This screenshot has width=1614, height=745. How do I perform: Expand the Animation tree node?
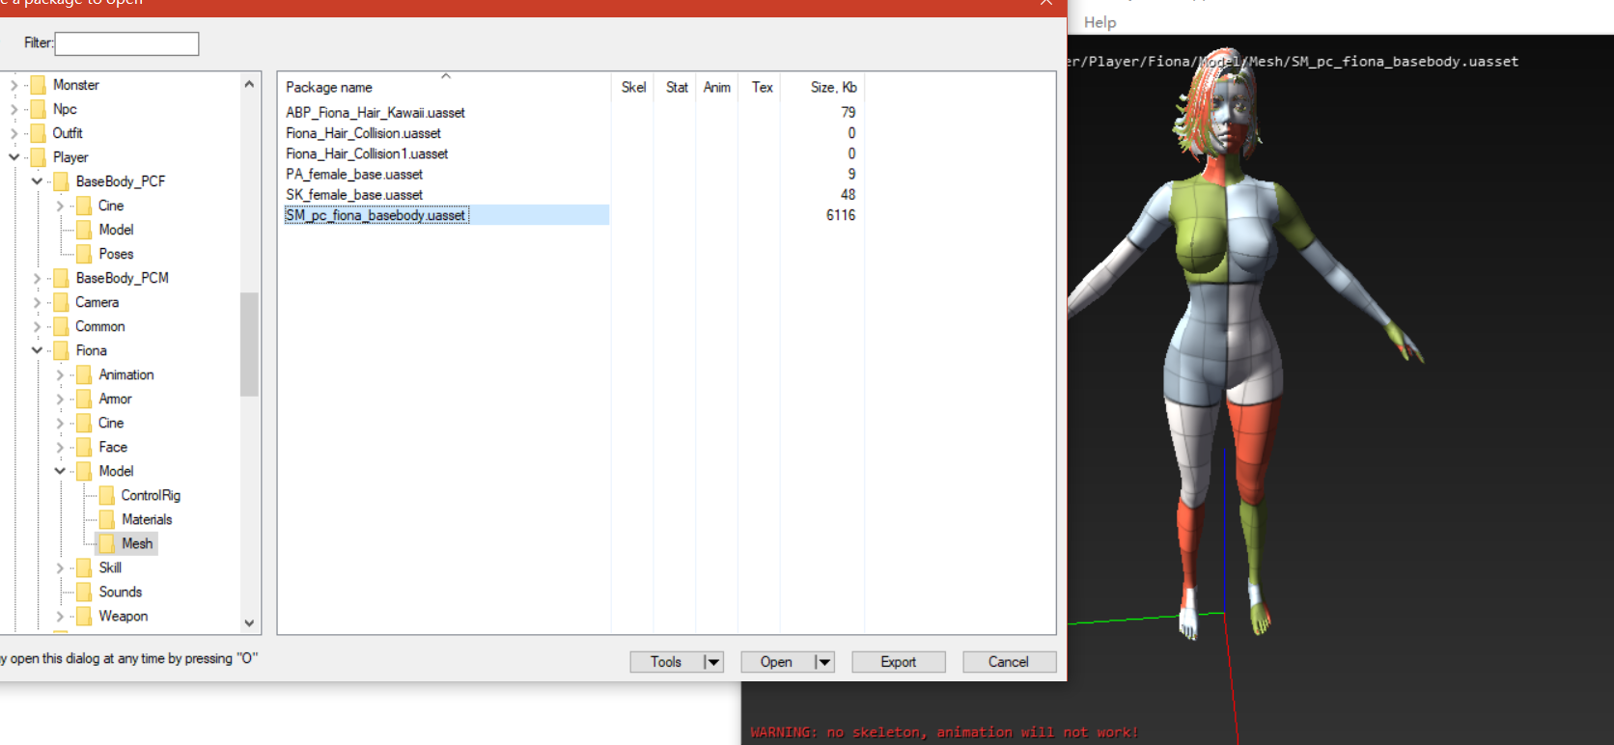(60, 374)
